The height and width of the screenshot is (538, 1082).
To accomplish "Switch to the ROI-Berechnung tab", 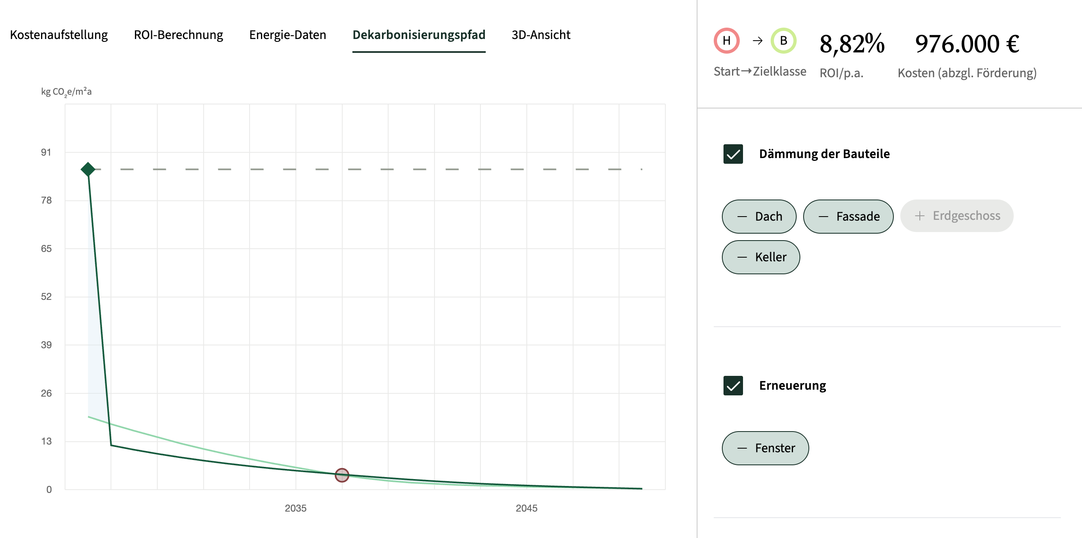I will [178, 35].
